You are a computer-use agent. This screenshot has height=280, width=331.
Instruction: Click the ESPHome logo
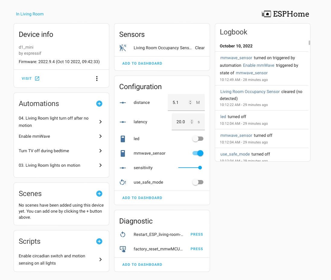(285, 14)
